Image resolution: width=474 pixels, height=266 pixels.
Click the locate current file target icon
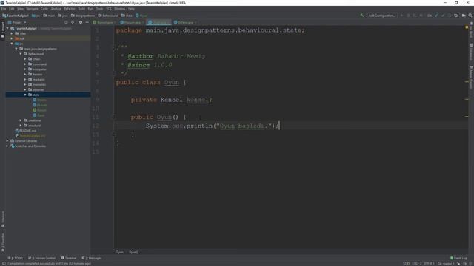(66, 22)
